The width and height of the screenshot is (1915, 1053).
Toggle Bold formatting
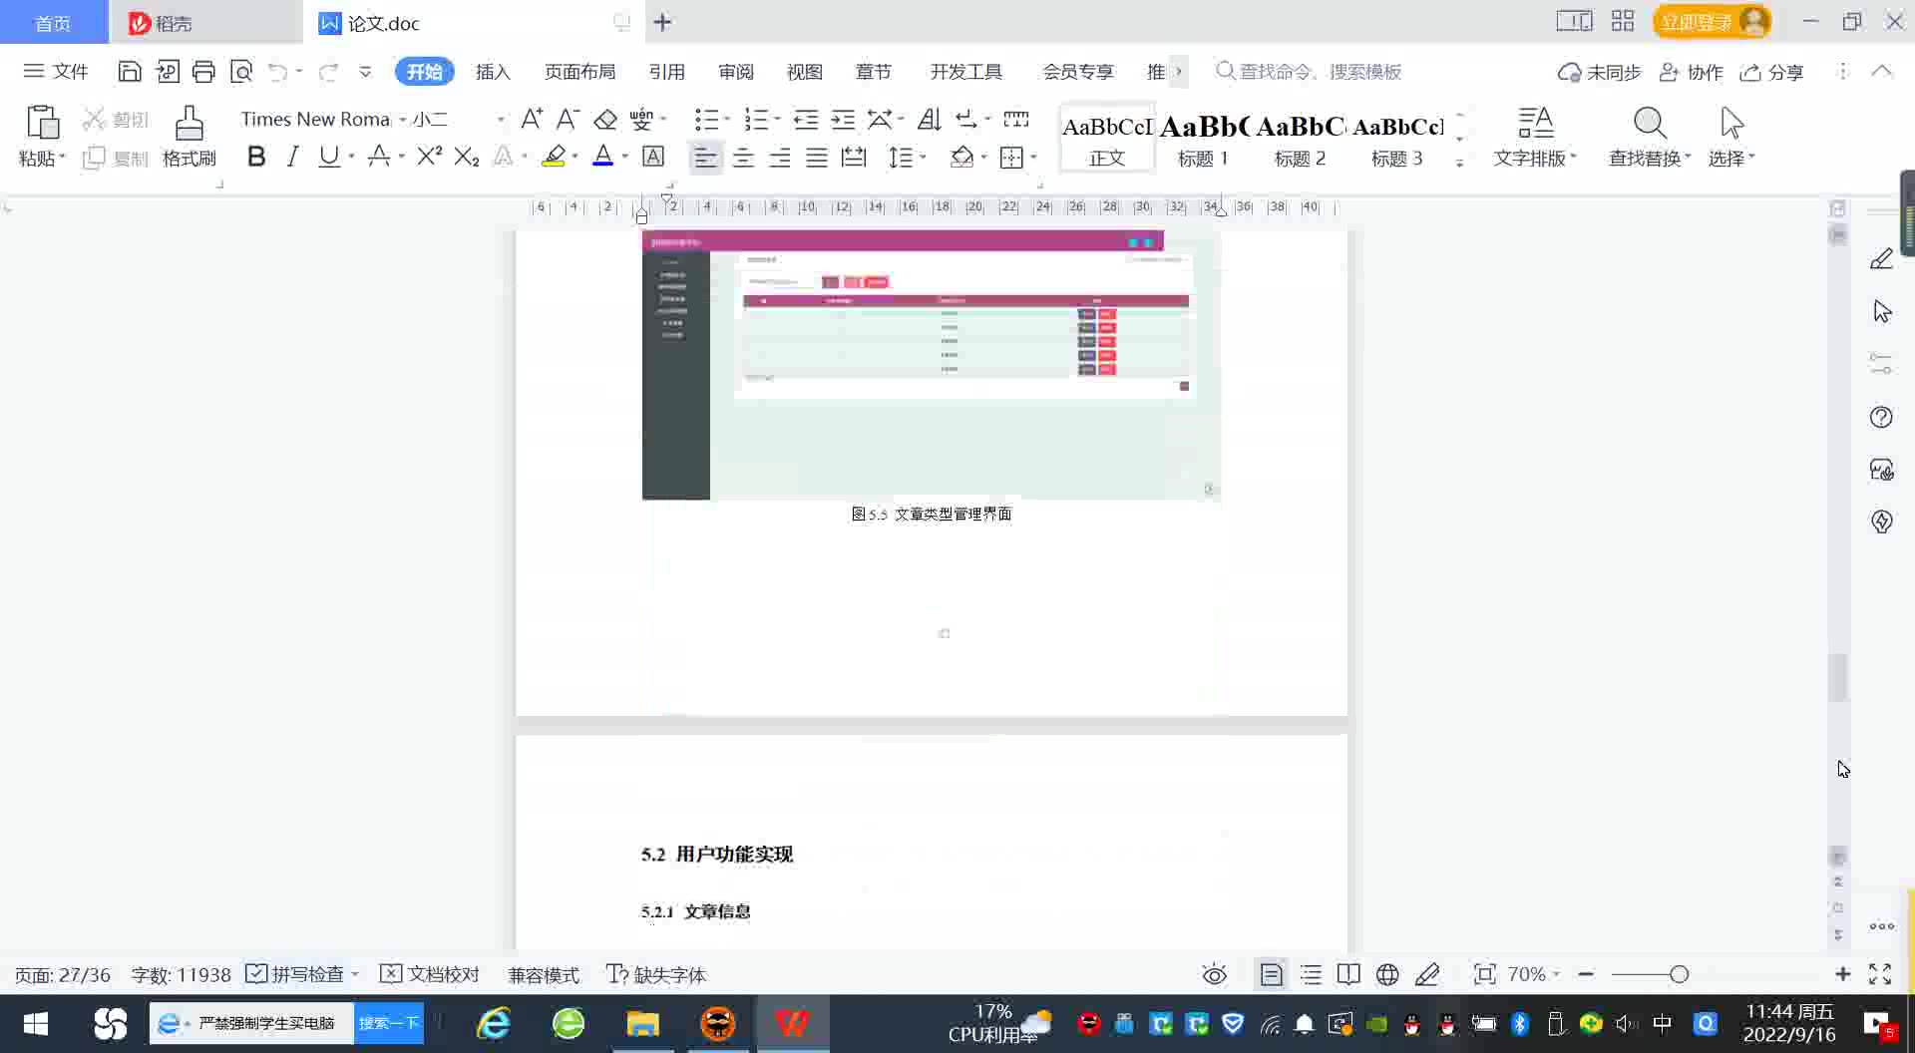pos(256,157)
